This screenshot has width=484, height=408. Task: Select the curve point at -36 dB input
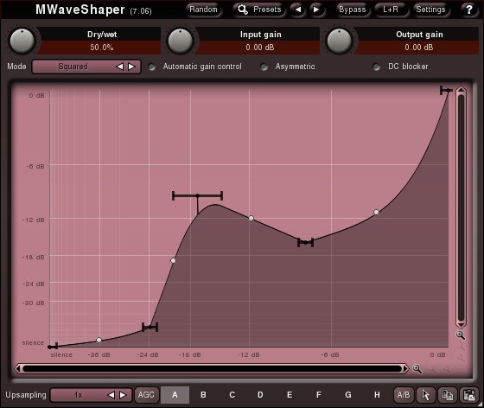coord(99,340)
